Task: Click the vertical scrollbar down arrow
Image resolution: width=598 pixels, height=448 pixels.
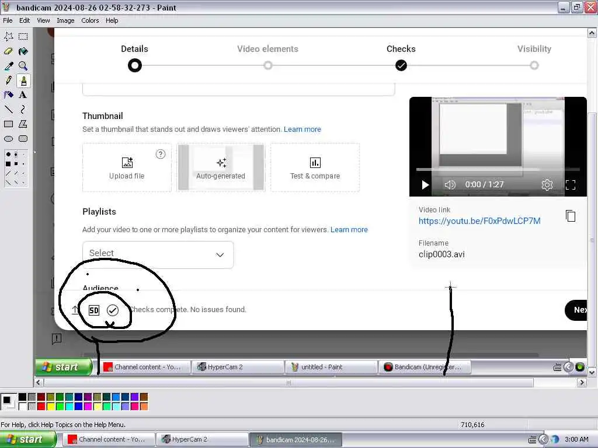Action: (x=592, y=372)
